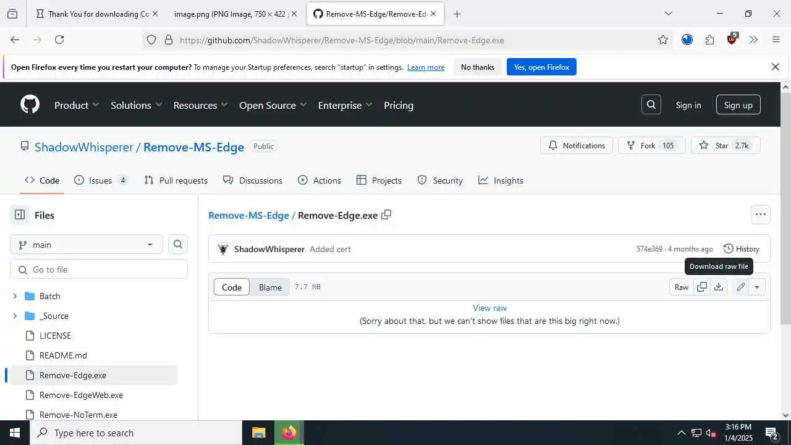Open the Insights tab

pyautogui.click(x=501, y=180)
